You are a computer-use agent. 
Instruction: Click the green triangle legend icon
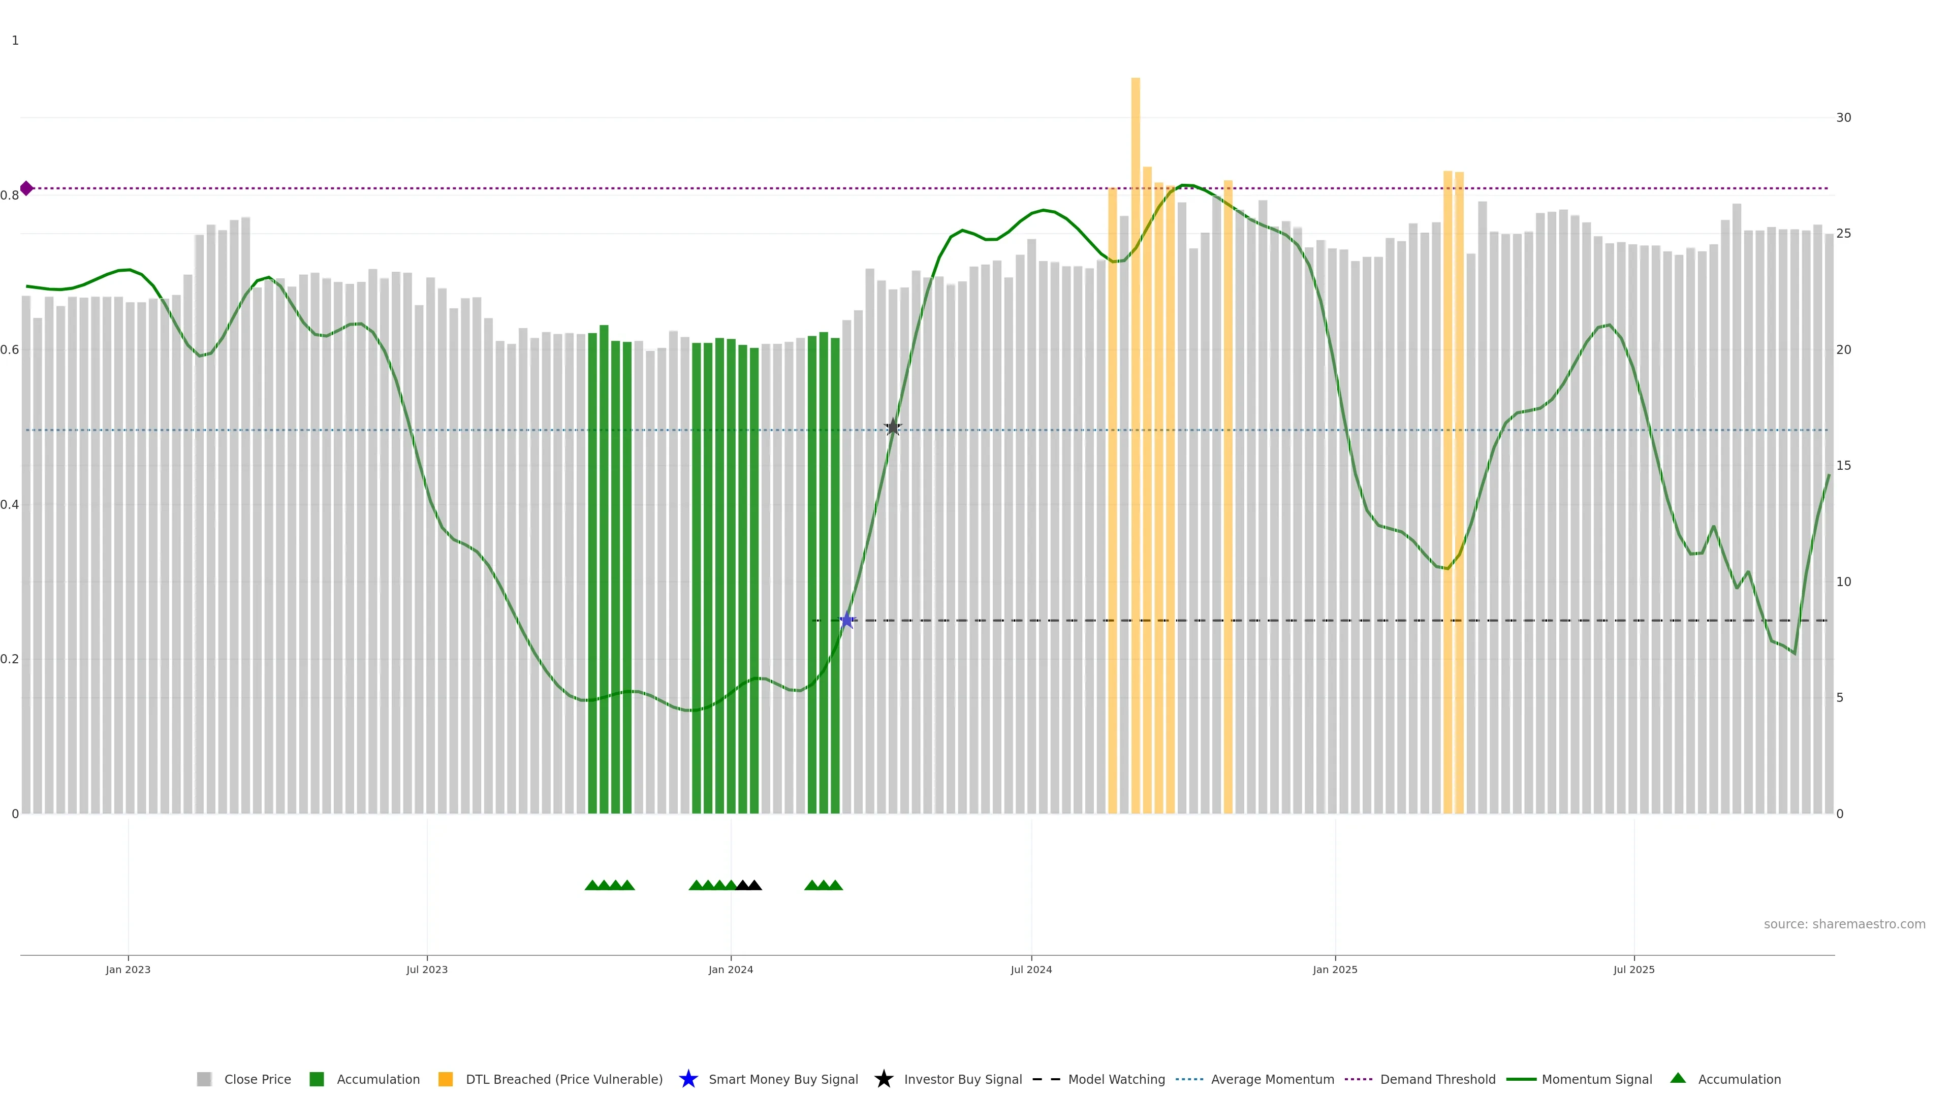1678,1078
